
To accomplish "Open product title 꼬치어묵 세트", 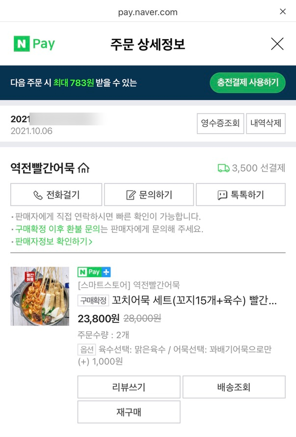I will pos(194,300).
